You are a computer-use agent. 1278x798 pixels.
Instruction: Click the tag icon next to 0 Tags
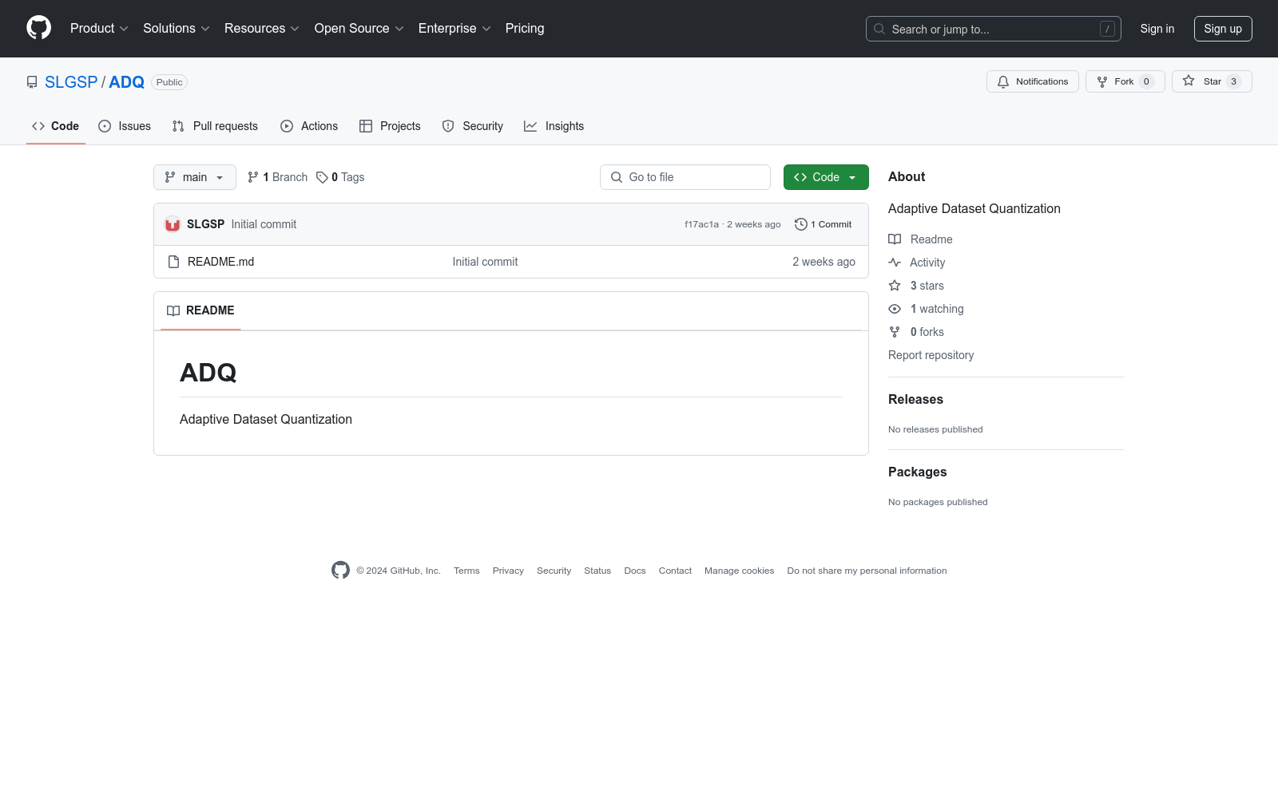322,177
